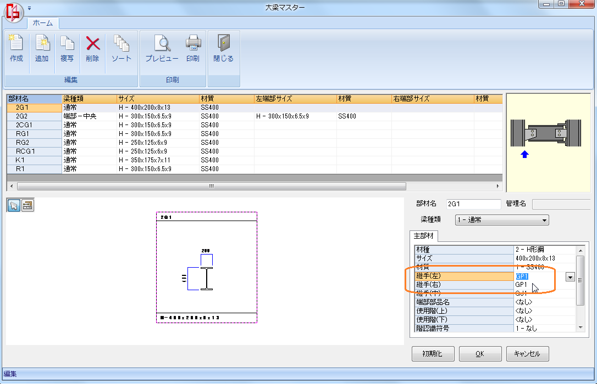The image size is (597, 384).
Task: Click the left-end SS400 cell in row 2G2
Action: pos(364,116)
